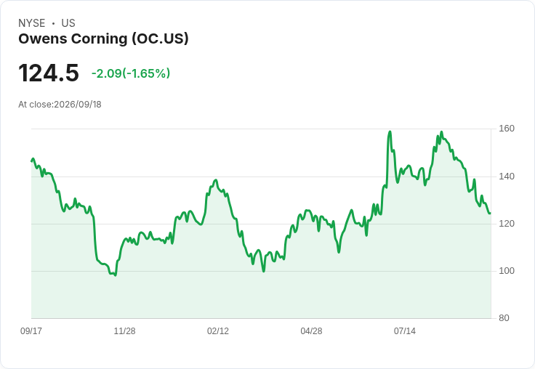Image resolution: width=535 pixels, height=369 pixels.
Task: Click the 140 price axis label
Action: click(x=507, y=177)
